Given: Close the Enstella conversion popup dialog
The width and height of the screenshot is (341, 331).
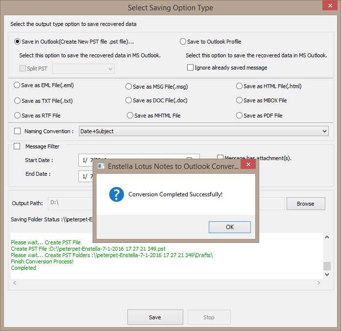Looking at the screenshot, I should pyautogui.click(x=248, y=166).
